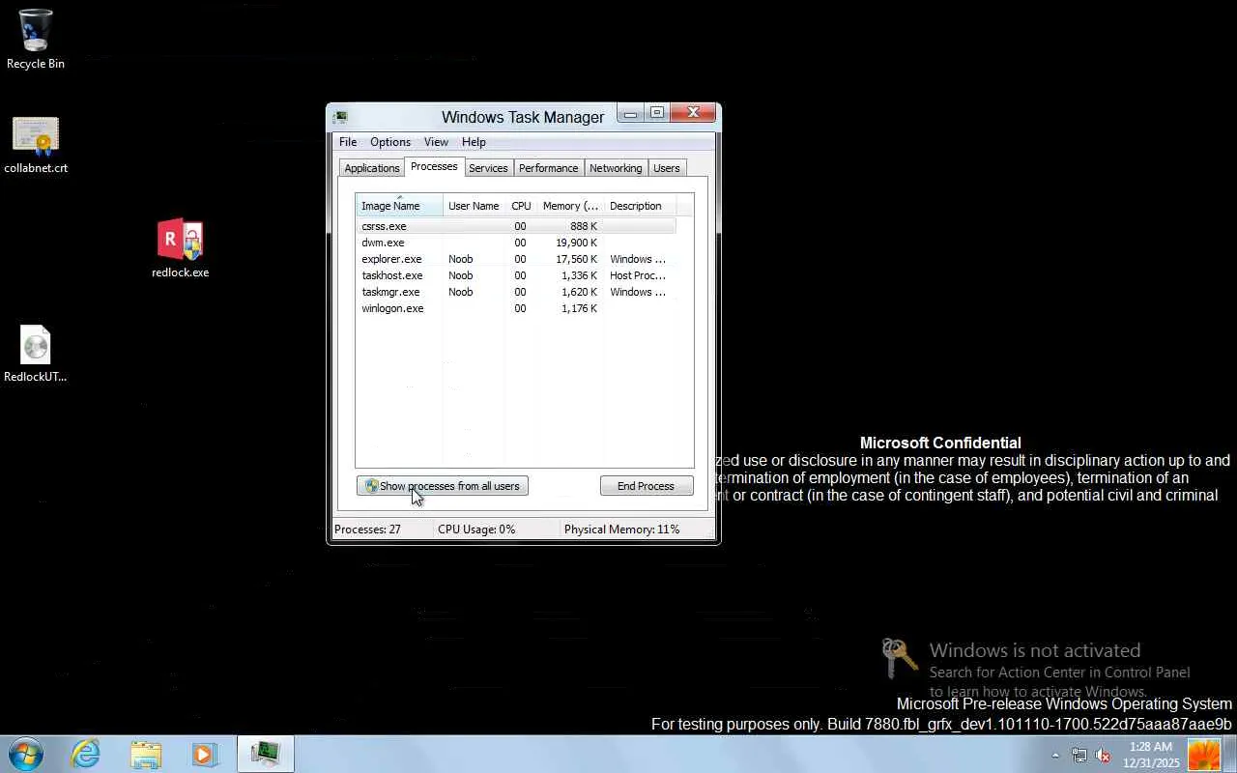This screenshot has height=773, width=1237.
Task: Sort by the User Name column header
Action: point(474,206)
